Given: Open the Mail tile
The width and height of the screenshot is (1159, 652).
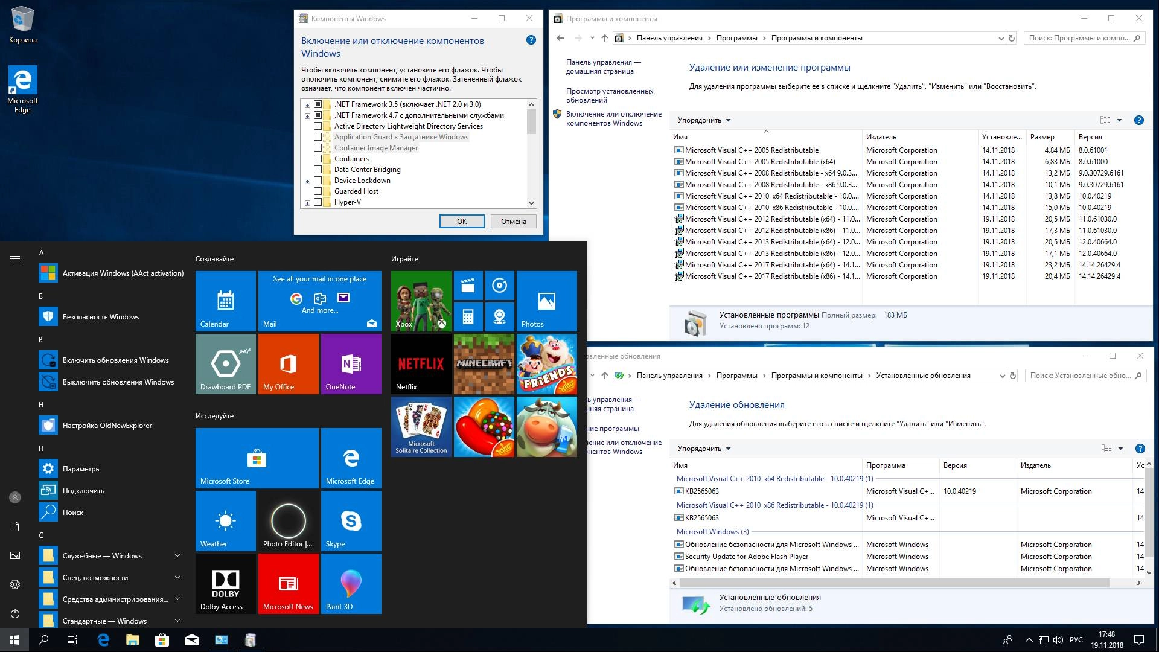Looking at the screenshot, I should [x=320, y=301].
